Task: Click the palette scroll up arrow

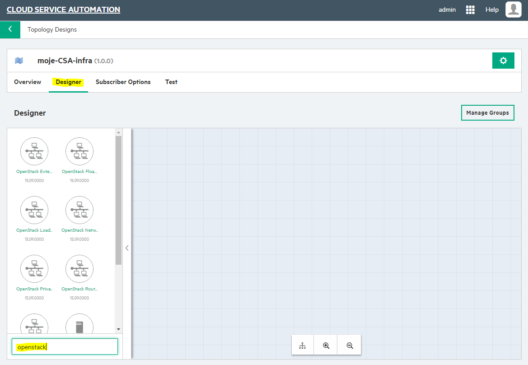Action: [118, 132]
